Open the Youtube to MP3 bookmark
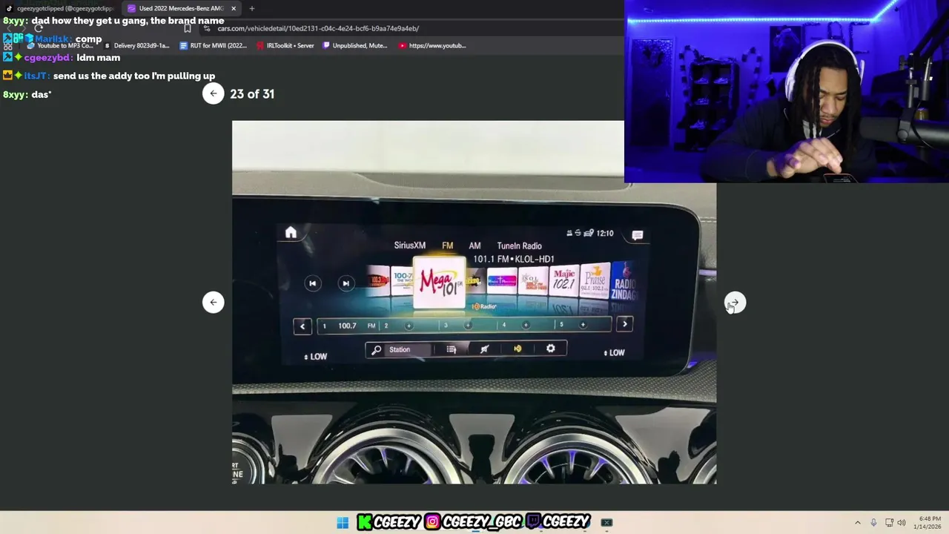The height and width of the screenshot is (534, 949). (59, 45)
